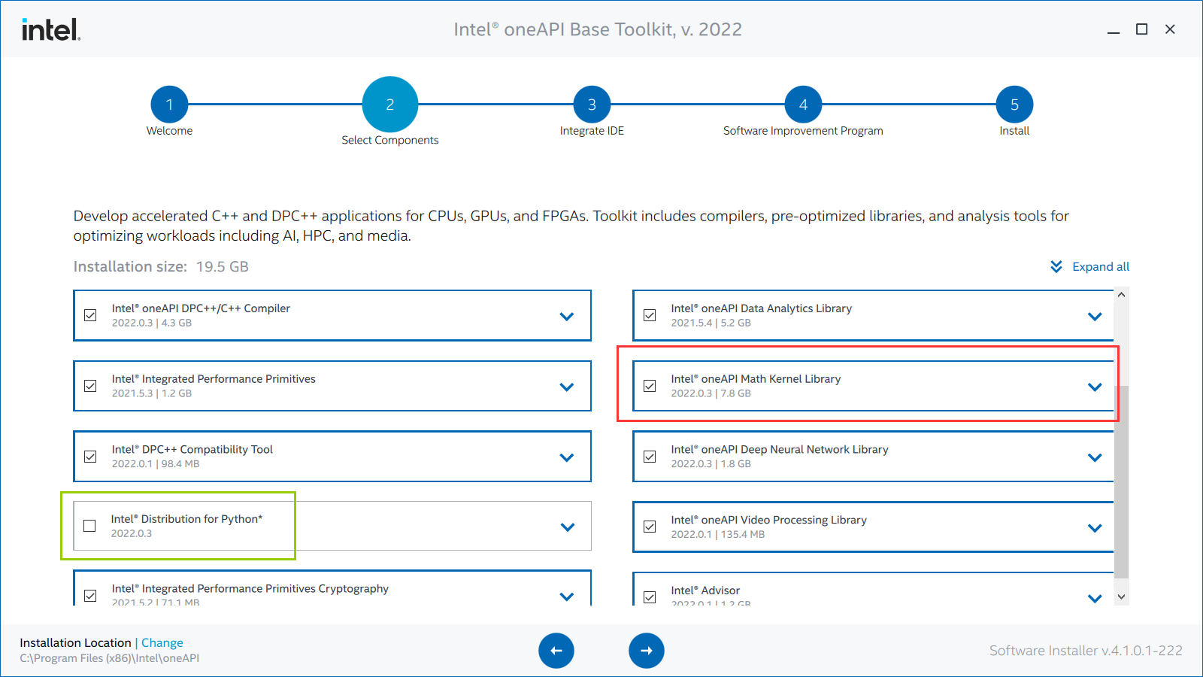1203x677 pixels.
Task: Click scrollbar up arrow in component list
Action: tap(1121, 294)
